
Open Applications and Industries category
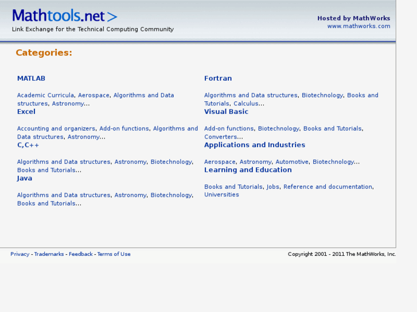(x=255, y=145)
